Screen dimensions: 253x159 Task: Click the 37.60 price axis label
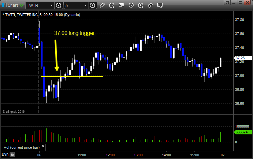(x=239, y=34)
